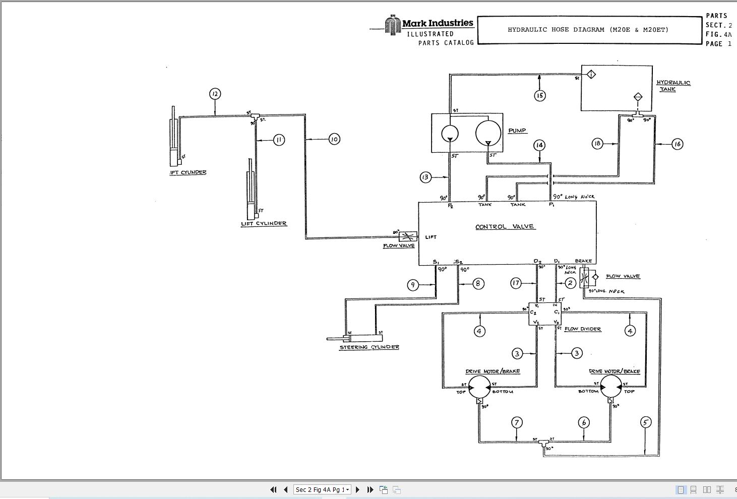Click hose callout number 14
Screen dimensions: 737x499
click(539, 145)
